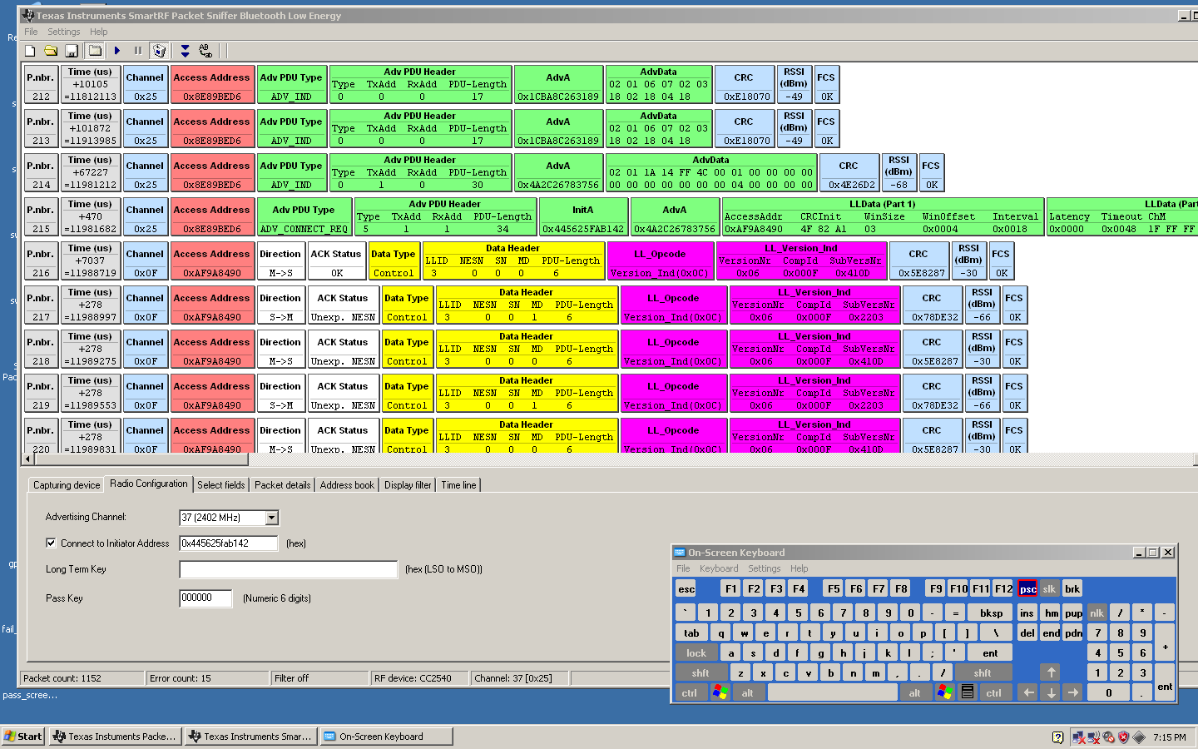
Task: Open the Keyboard menu in On-Screen Keyboard
Action: coord(719,568)
